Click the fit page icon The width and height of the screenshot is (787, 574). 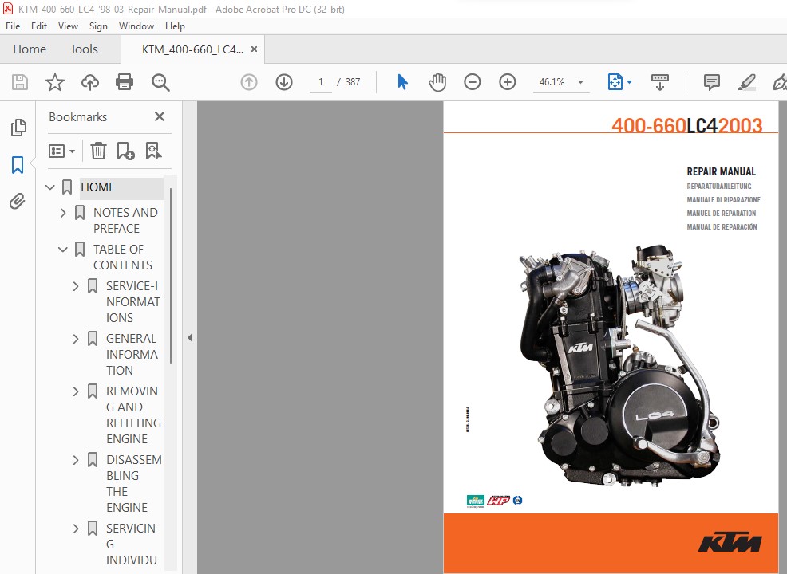[x=615, y=81]
